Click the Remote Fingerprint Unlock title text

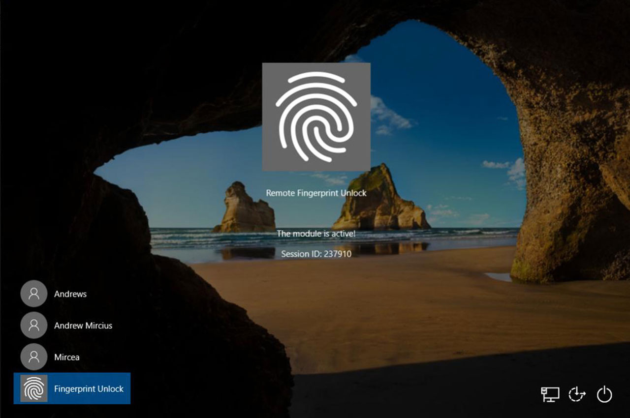pyautogui.click(x=316, y=193)
